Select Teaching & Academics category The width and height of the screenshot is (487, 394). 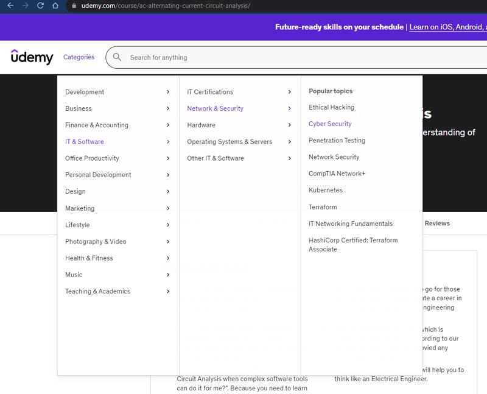point(97,291)
